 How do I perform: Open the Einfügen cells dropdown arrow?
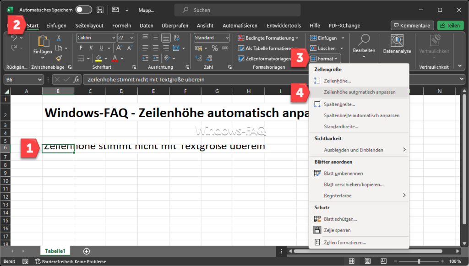pos(343,38)
